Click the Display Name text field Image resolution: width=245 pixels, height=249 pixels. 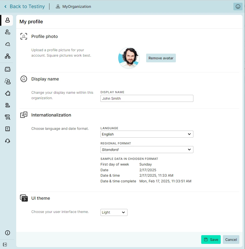click(x=147, y=98)
